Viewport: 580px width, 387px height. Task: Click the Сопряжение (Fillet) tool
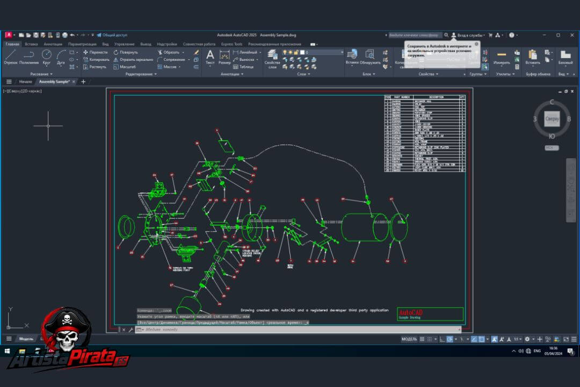click(171, 59)
